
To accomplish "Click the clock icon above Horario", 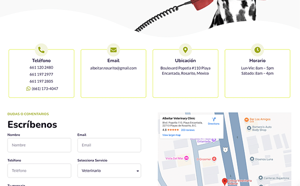I will click(257, 50).
